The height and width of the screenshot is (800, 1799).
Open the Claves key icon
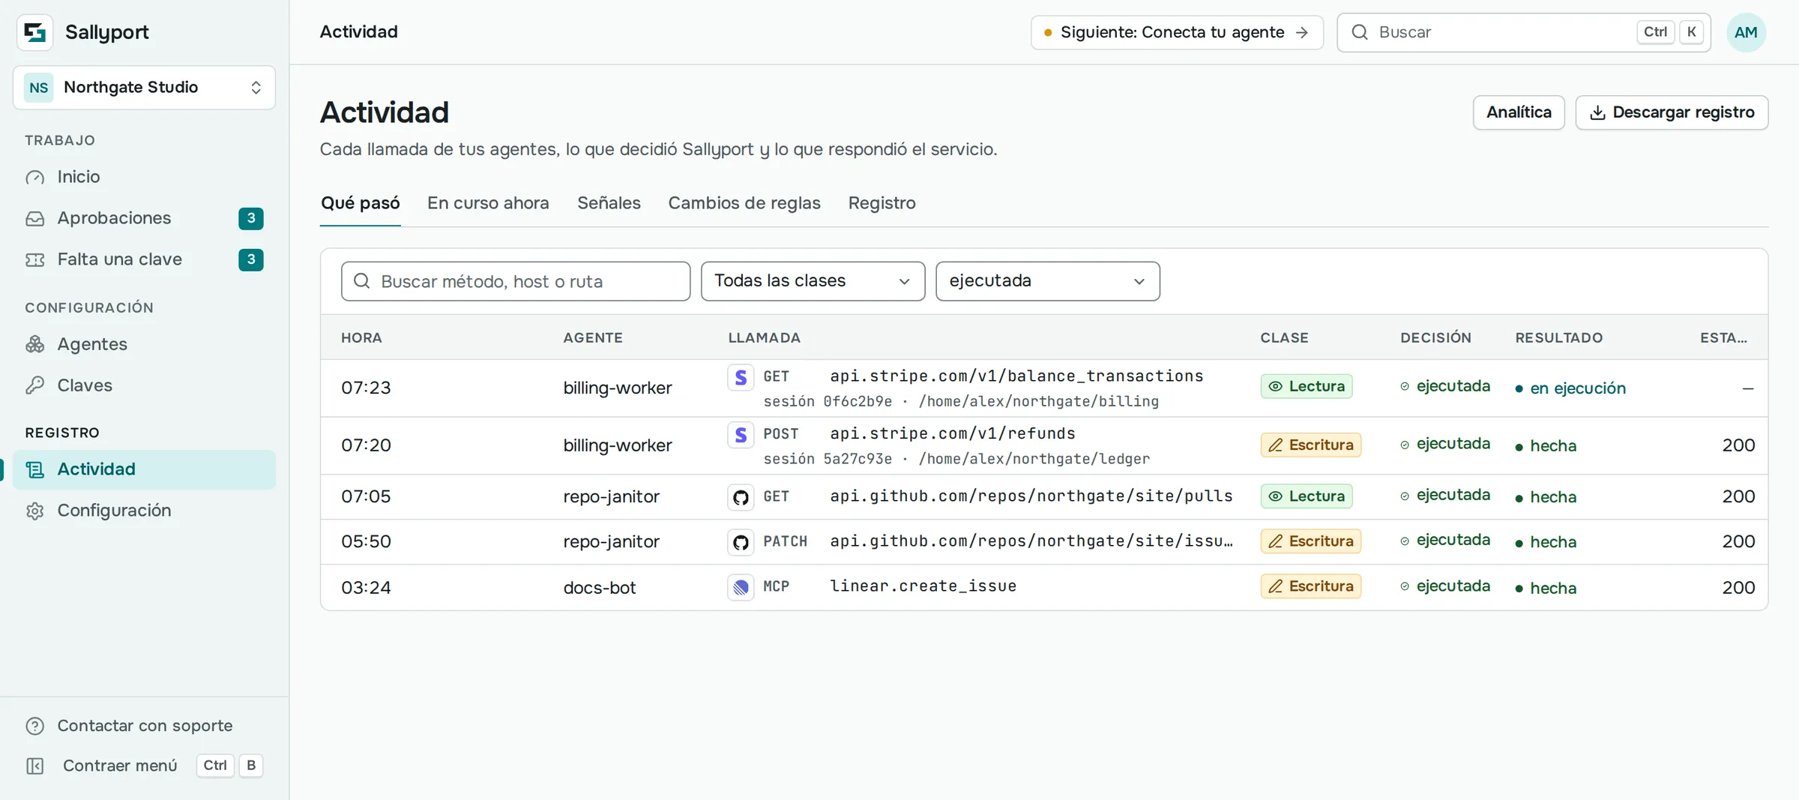[x=35, y=385]
